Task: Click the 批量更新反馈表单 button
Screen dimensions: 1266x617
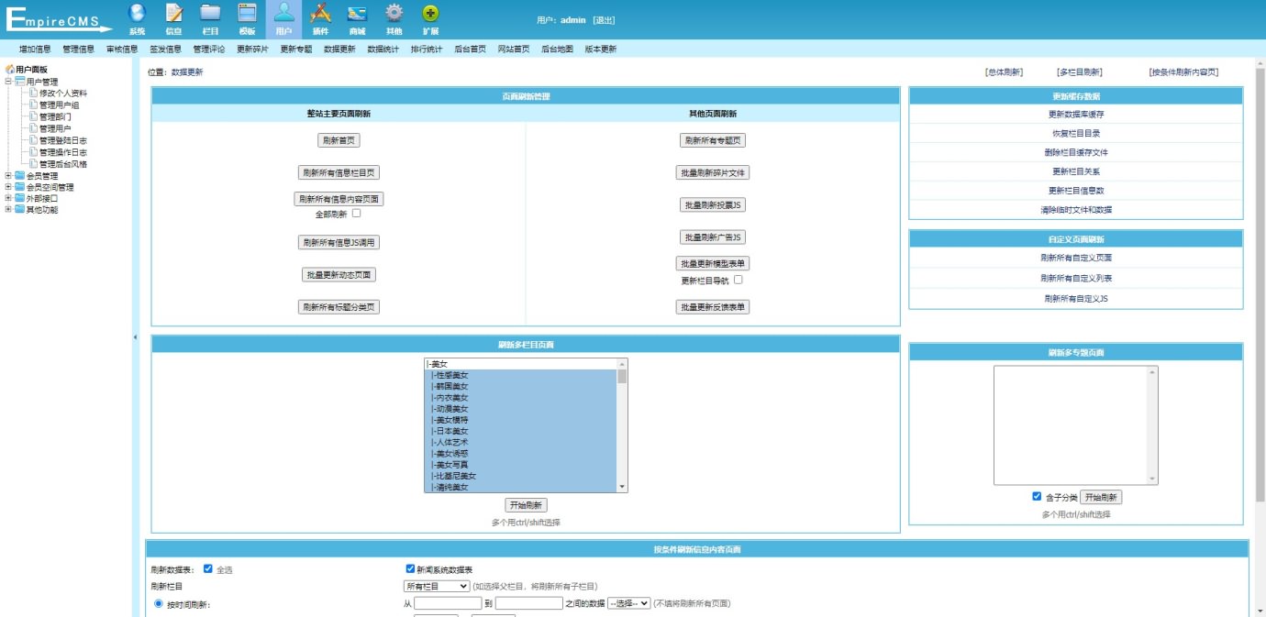Action: [x=715, y=307]
